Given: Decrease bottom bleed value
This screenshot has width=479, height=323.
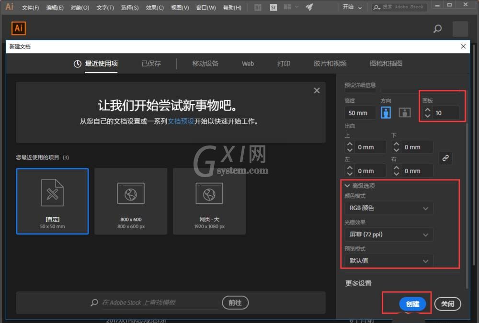Looking at the screenshot, I should tap(396, 150).
